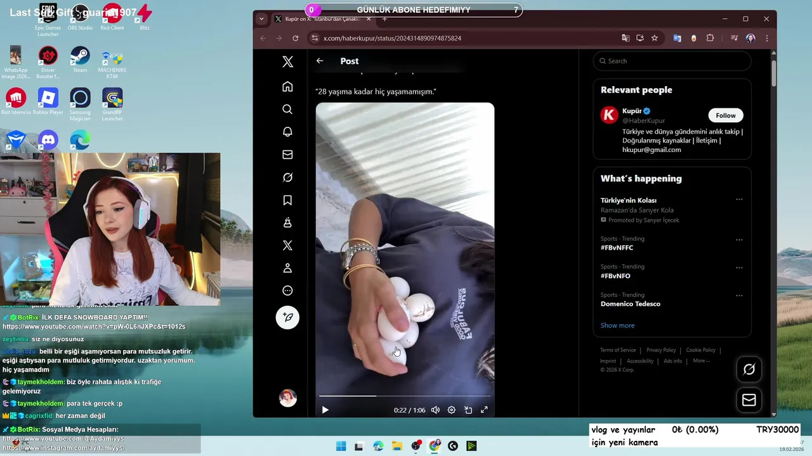Open Accessibility footer link
This screenshot has width=812, height=456.
640,361
